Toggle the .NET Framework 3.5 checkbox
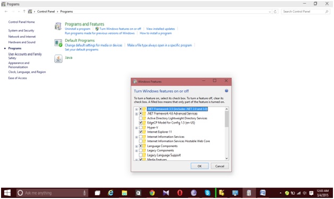The width and height of the screenshot is (334, 199). point(140,109)
